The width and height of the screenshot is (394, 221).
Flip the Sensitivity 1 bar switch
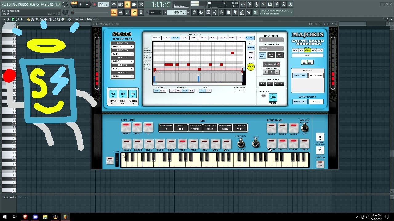[241, 143]
